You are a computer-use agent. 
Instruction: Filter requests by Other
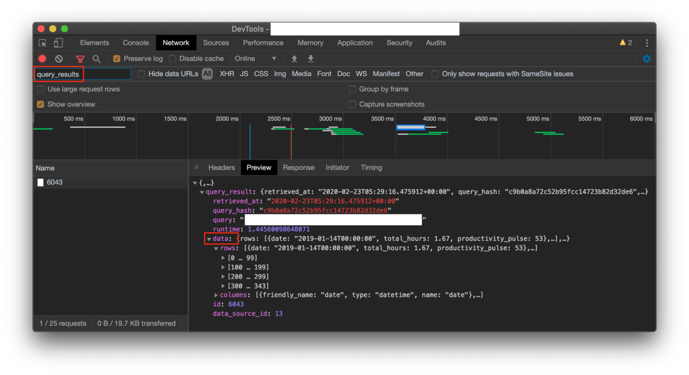pyautogui.click(x=415, y=74)
